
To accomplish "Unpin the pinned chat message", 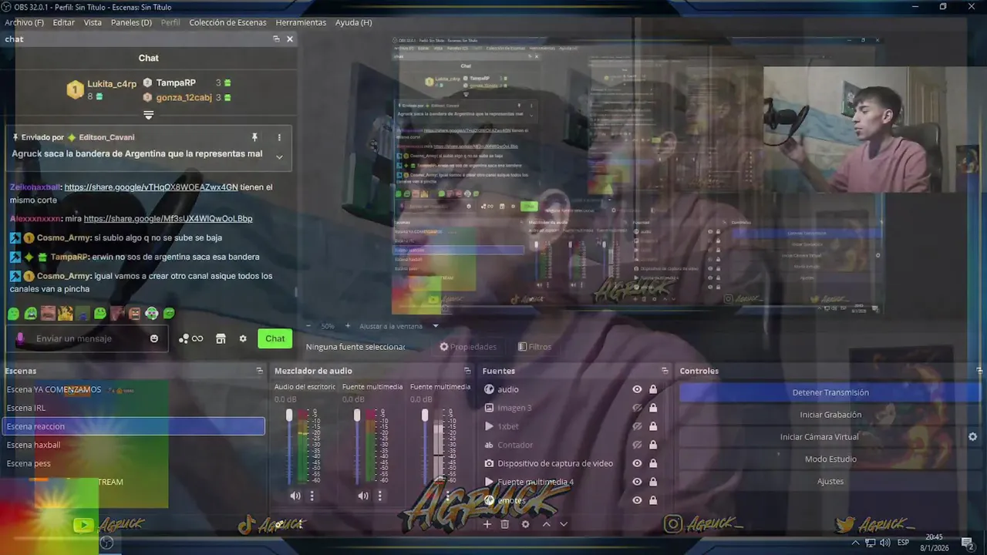I will tap(254, 137).
